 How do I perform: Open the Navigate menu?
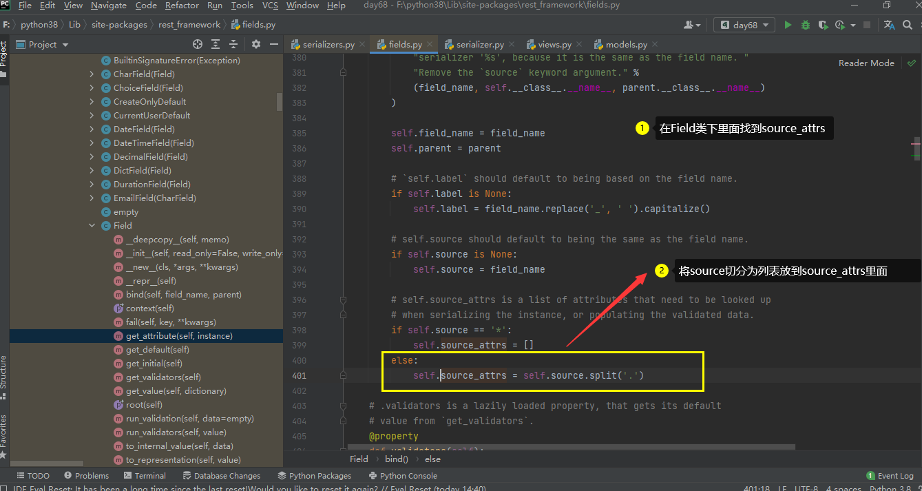click(x=108, y=6)
